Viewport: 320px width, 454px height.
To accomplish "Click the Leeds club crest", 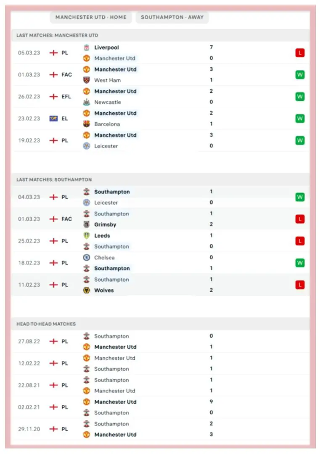I will pos(87,236).
